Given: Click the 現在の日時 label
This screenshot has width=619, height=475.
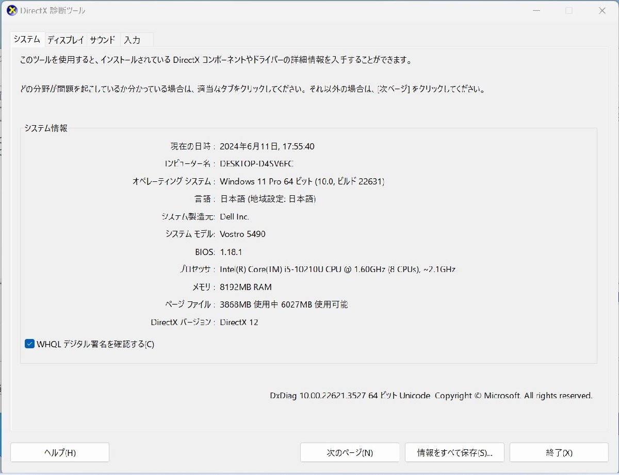Looking at the screenshot, I should point(192,146).
